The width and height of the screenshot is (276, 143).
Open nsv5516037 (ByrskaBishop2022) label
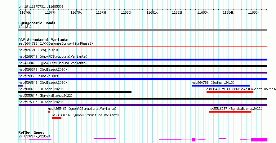(235, 109)
